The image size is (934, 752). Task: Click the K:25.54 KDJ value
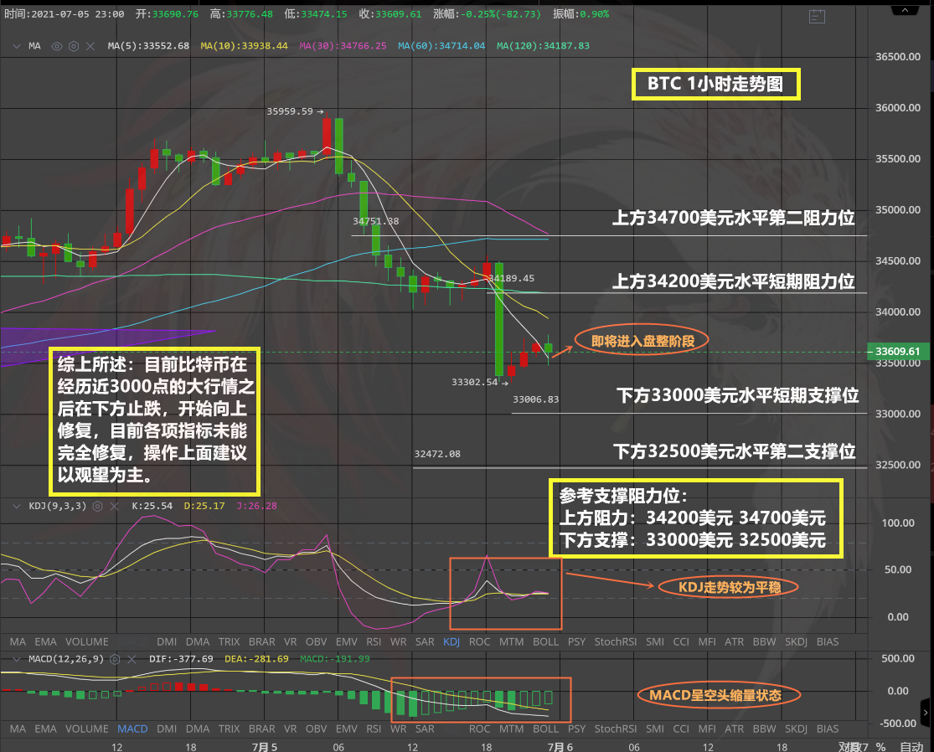coord(152,506)
